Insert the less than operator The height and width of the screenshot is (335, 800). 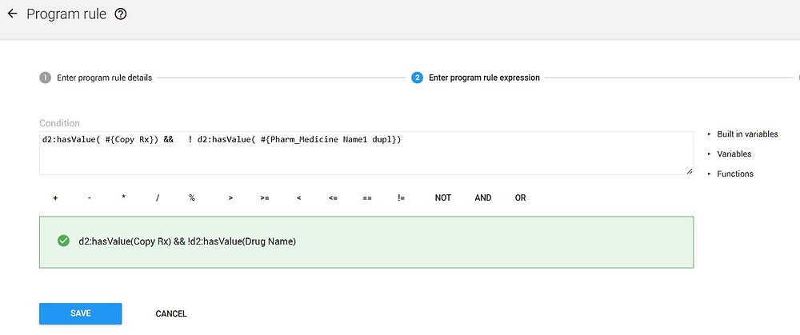(298, 198)
